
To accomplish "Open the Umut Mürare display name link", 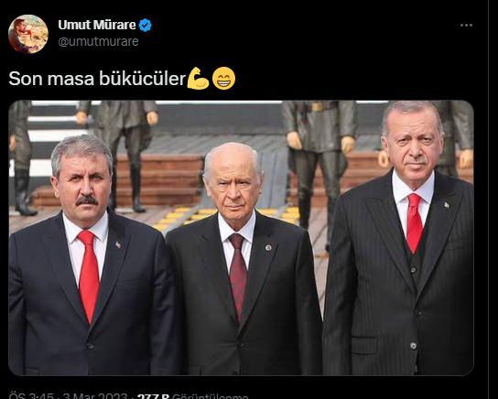I will 97,25.
